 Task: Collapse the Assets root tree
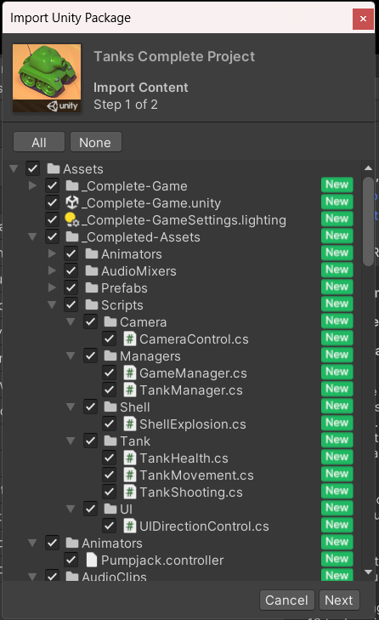coord(14,169)
